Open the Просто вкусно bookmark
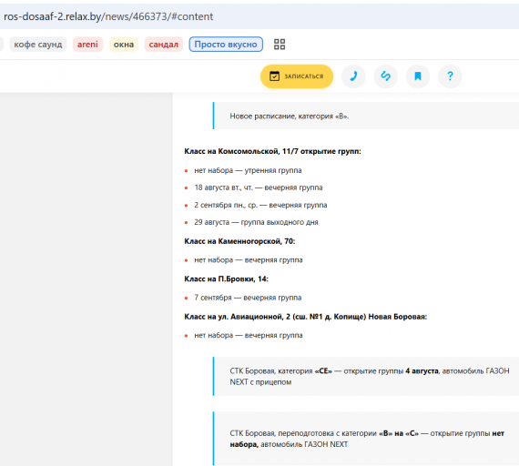Viewport: 519px width, 466px height. [226, 45]
